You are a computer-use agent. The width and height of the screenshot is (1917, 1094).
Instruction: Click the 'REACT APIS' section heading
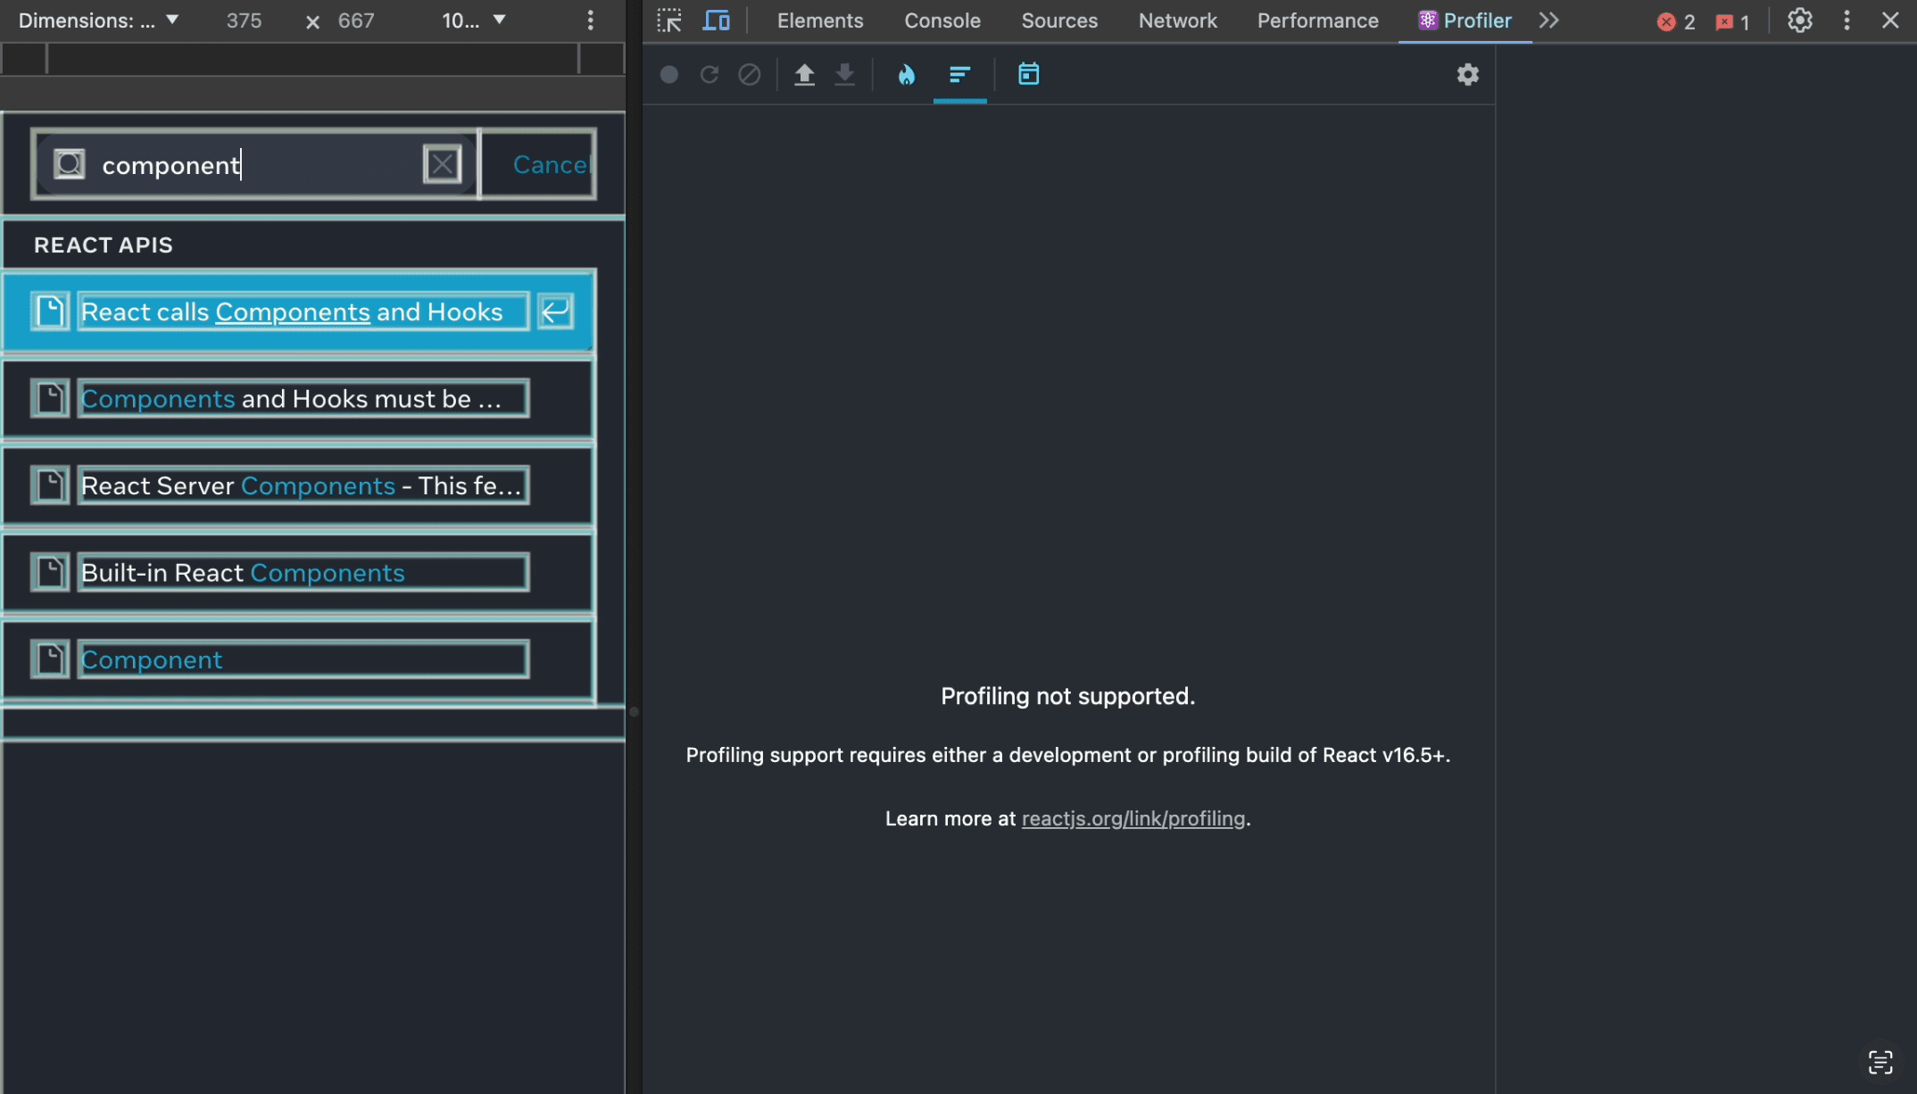[x=104, y=244]
